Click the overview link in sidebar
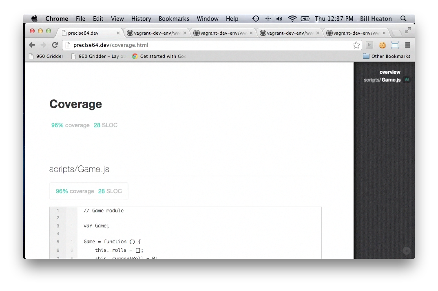Image resolution: width=438 pixels, height=291 pixels. click(x=389, y=72)
